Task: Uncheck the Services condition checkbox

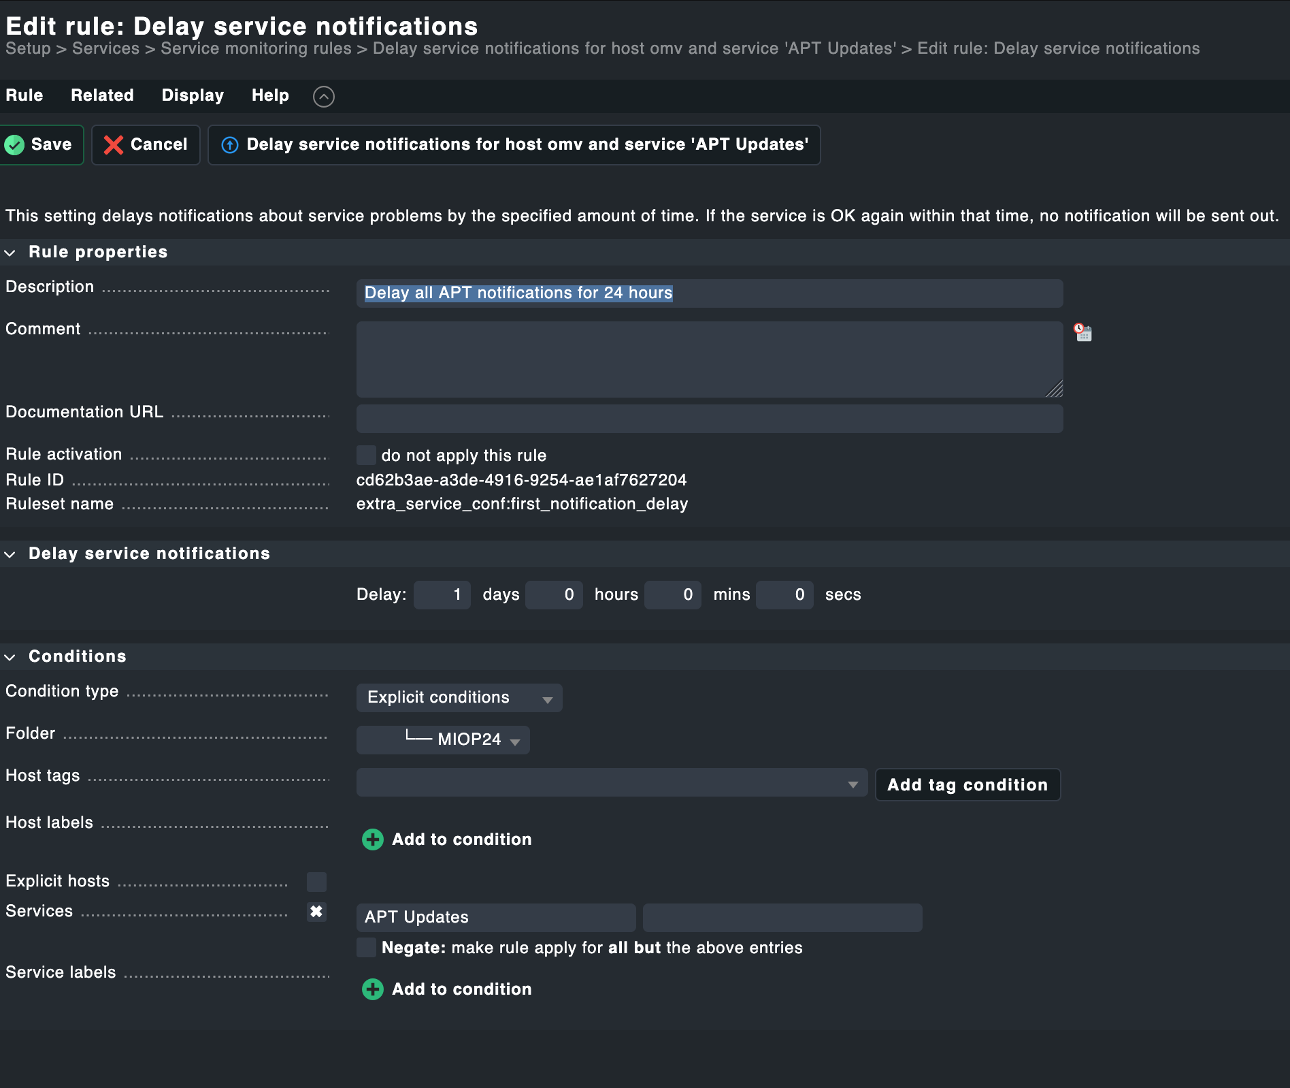Action: [x=316, y=912]
